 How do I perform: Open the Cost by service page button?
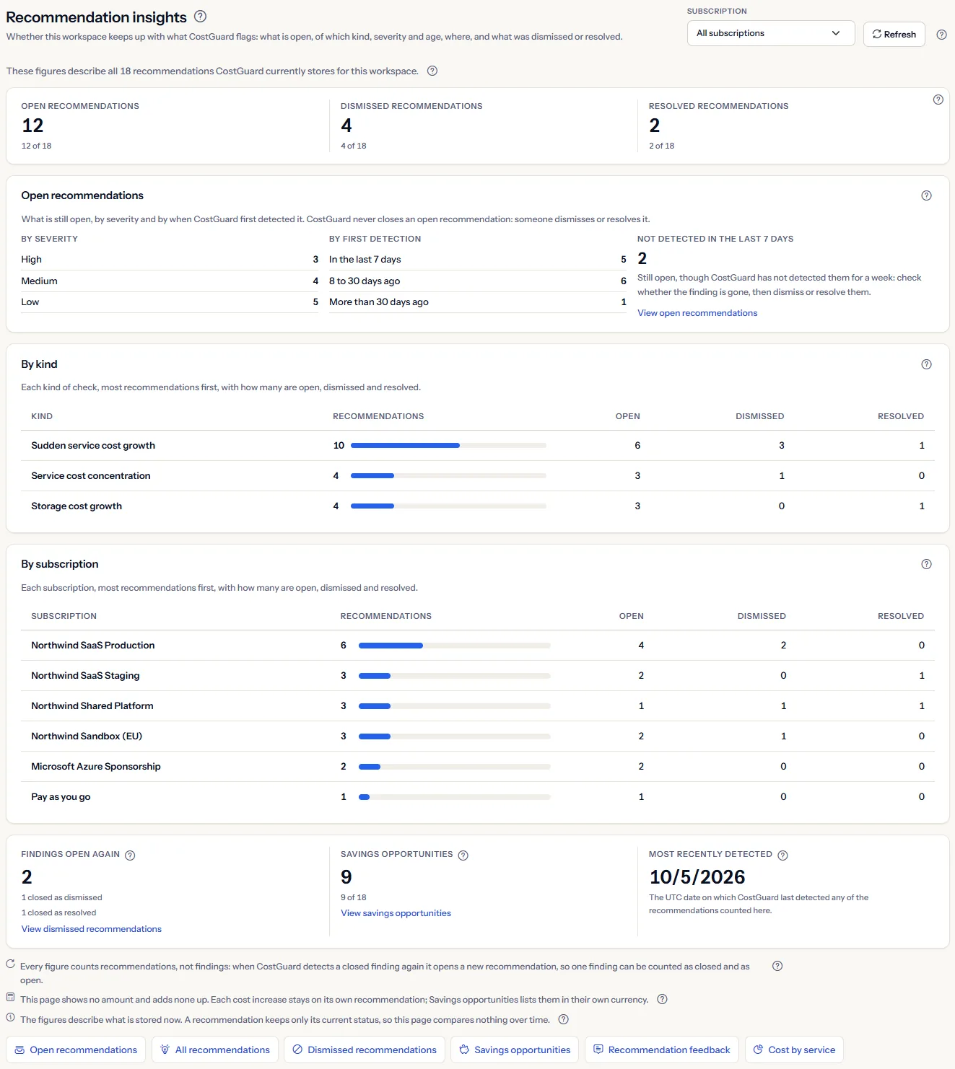[794, 1050]
